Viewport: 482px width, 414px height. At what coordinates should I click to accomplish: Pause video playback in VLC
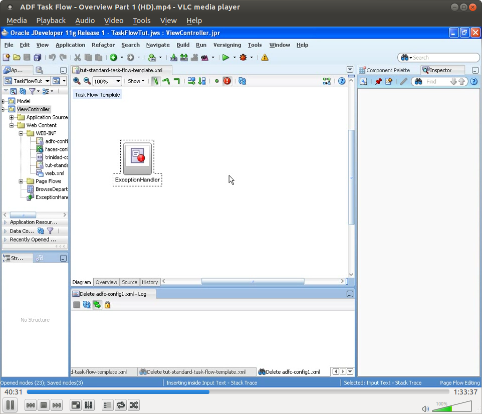click(10, 405)
